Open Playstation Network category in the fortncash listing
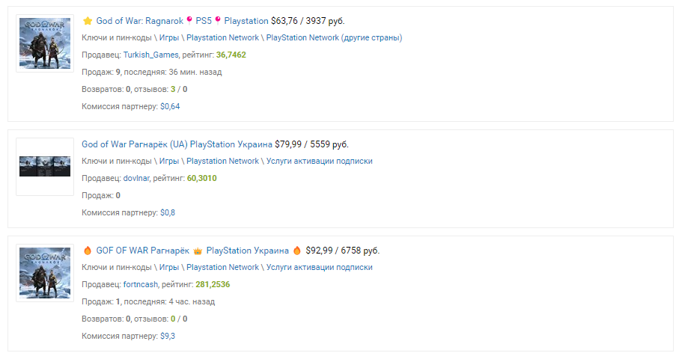The width and height of the screenshot is (679, 356). (x=222, y=267)
